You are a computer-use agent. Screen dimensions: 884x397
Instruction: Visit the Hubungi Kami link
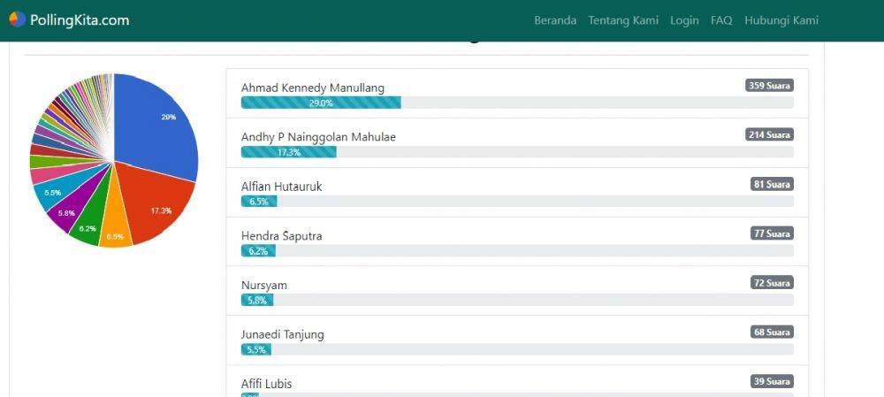click(x=781, y=20)
